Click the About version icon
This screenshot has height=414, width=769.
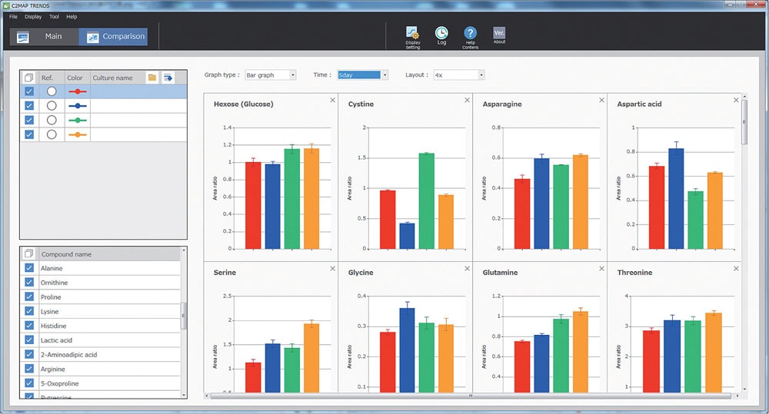[x=499, y=33]
